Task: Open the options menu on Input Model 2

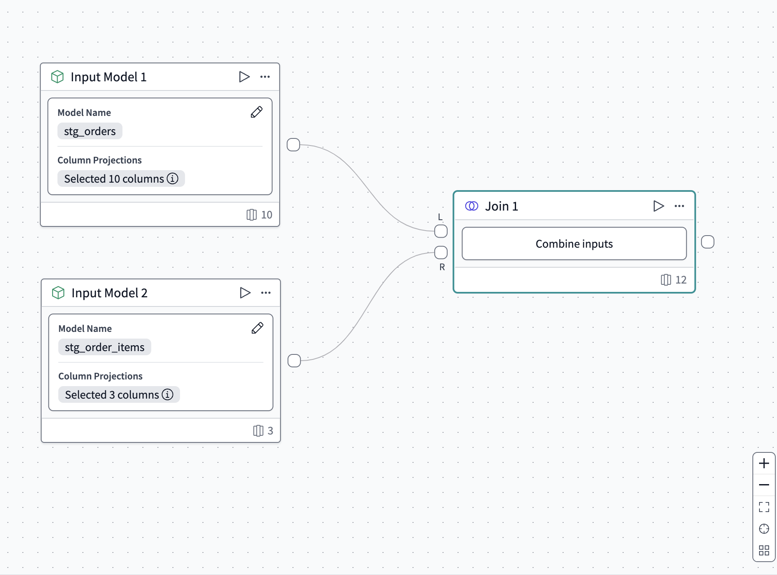Action: click(266, 293)
